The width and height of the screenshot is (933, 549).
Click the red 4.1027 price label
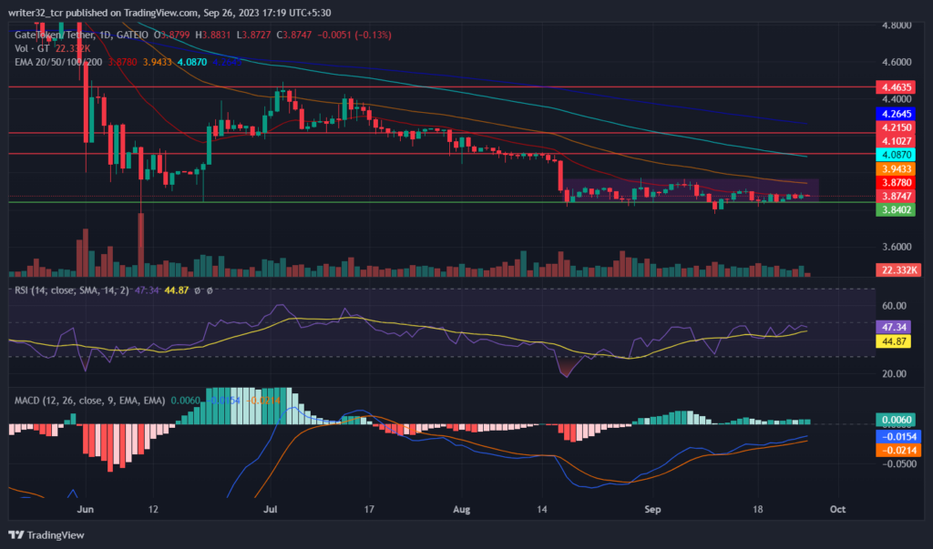coord(897,141)
